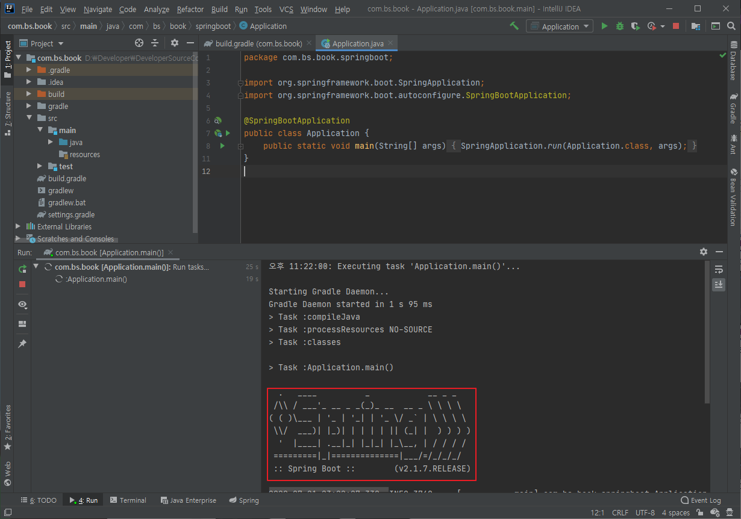Unfold the main method body in editor

coord(240,146)
